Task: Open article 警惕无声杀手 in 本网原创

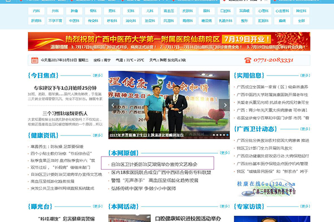Action: click(155, 180)
